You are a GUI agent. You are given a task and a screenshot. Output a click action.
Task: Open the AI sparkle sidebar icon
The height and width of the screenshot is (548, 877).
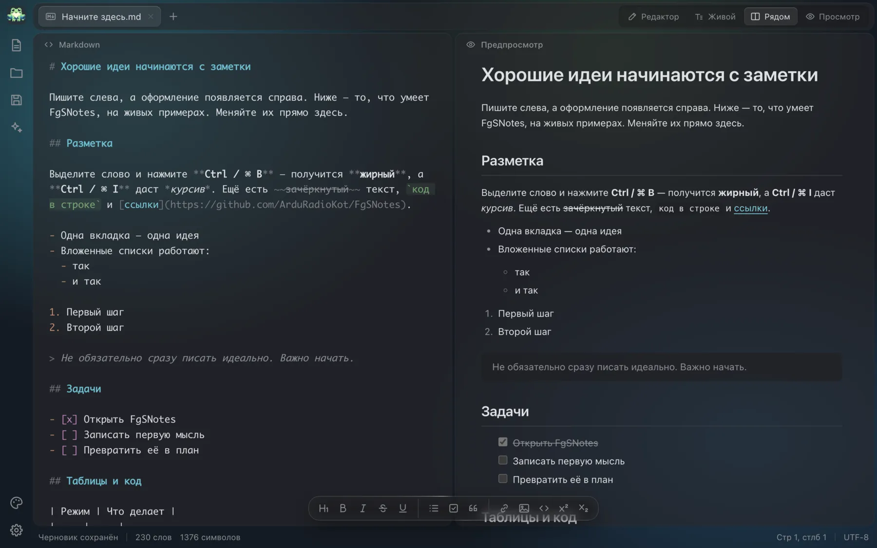pyautogui.click(x=16, y=127)
